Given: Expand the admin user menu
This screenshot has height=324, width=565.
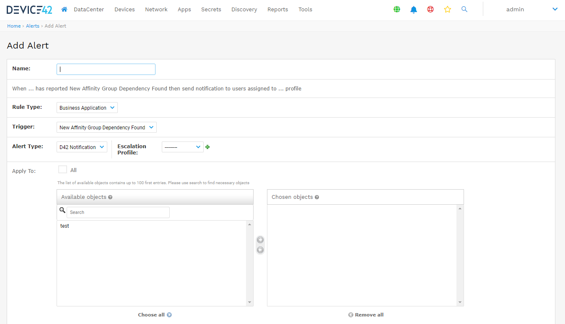Looking at the screenshot, I should (532, 9).
